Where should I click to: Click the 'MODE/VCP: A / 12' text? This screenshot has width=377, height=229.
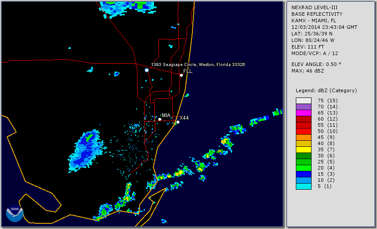[x=315, y=53]
